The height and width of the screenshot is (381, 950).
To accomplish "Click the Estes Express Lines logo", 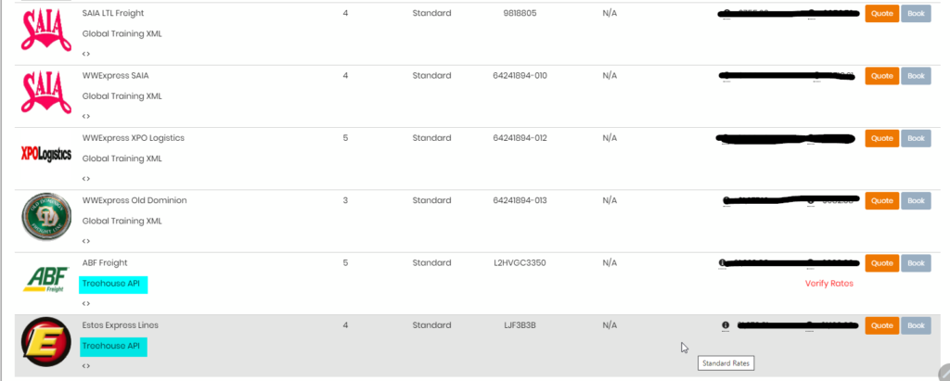I will tap(46, 342).
